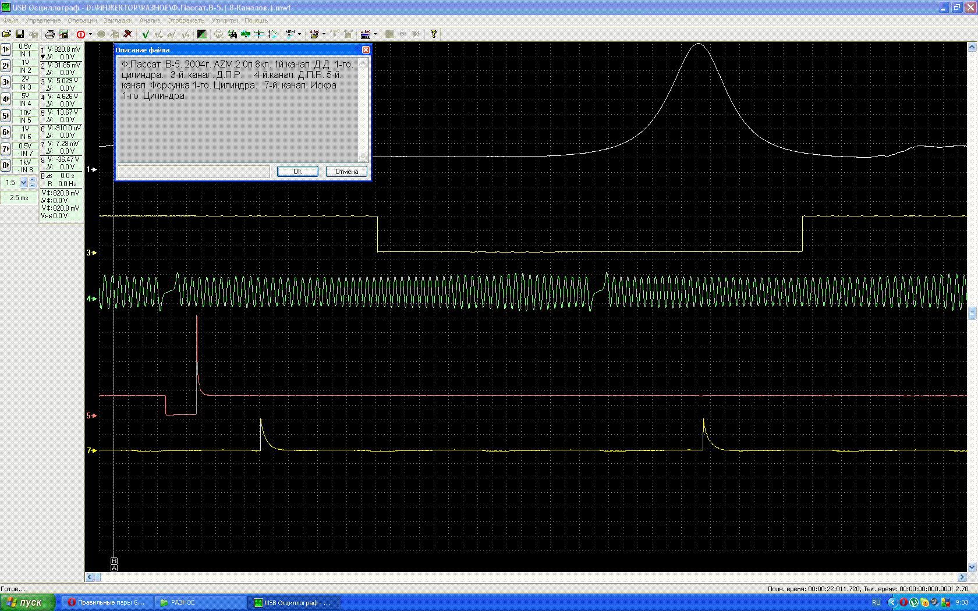This screenshot has width=978, height=611.
Task: Click the 10V range of channel IN 5
Action: point(25,113)
